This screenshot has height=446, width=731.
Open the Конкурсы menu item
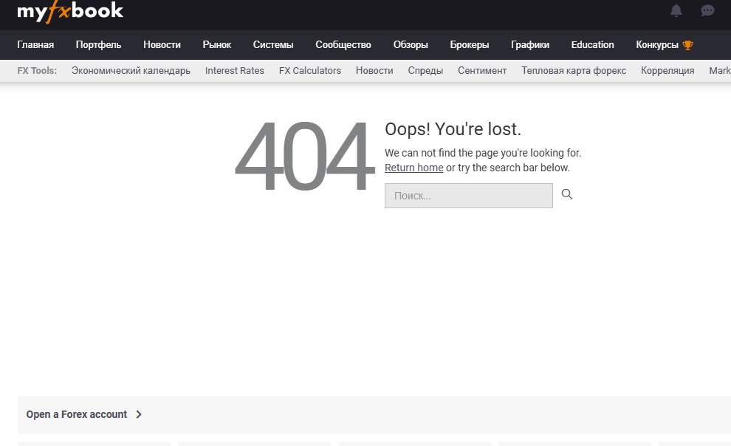[657, 45]
